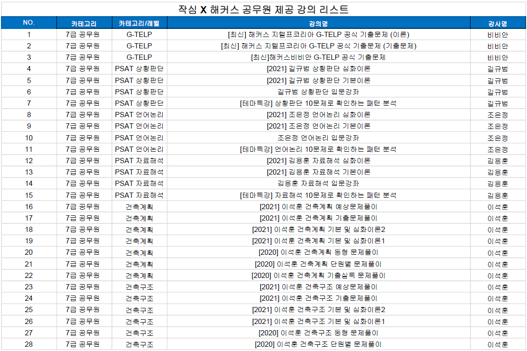The height and width of the screenshot is (351, 527).
Task: Select '[2021] 이석훈 건축계획 예상문제풀이' cell
Action: point(318,207)
